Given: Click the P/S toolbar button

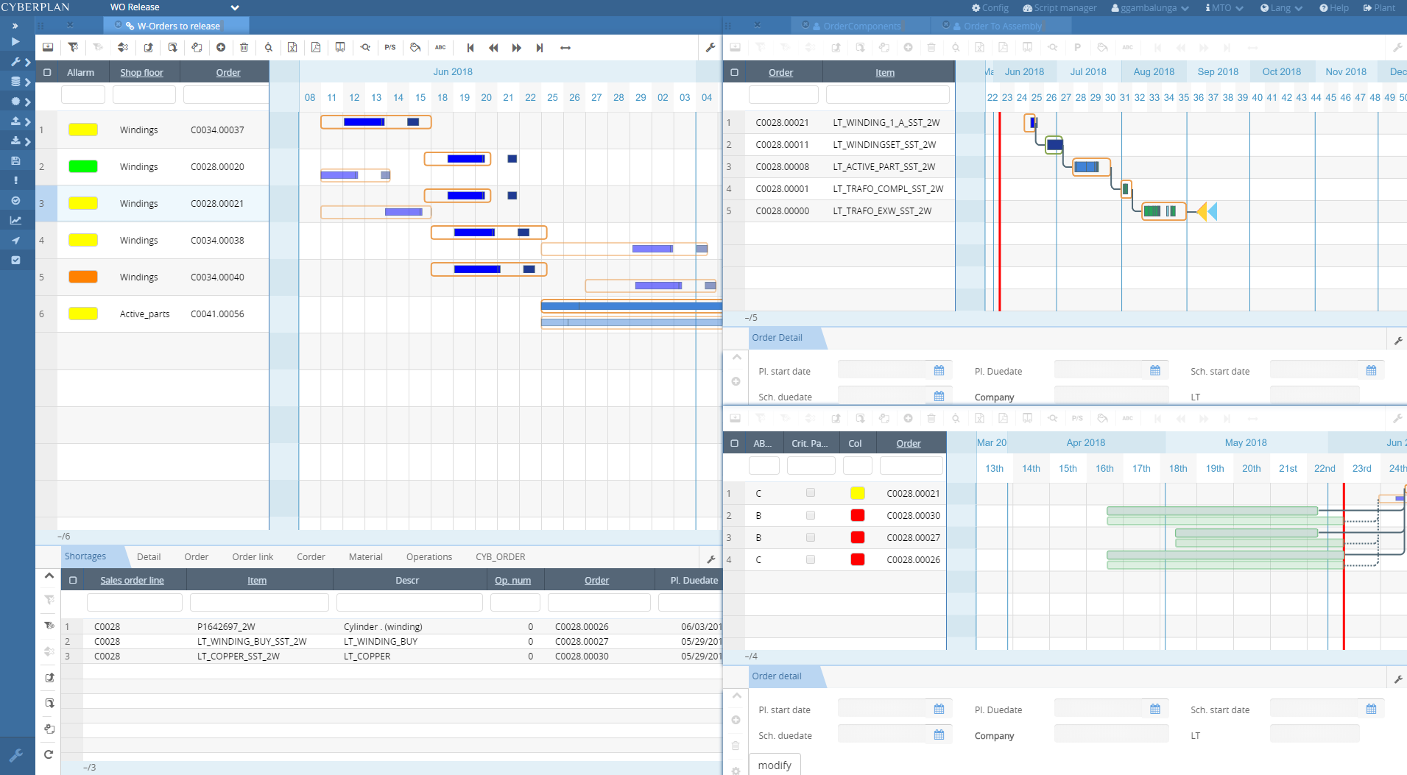Looking at the screenshot, I should coord(390,48).
